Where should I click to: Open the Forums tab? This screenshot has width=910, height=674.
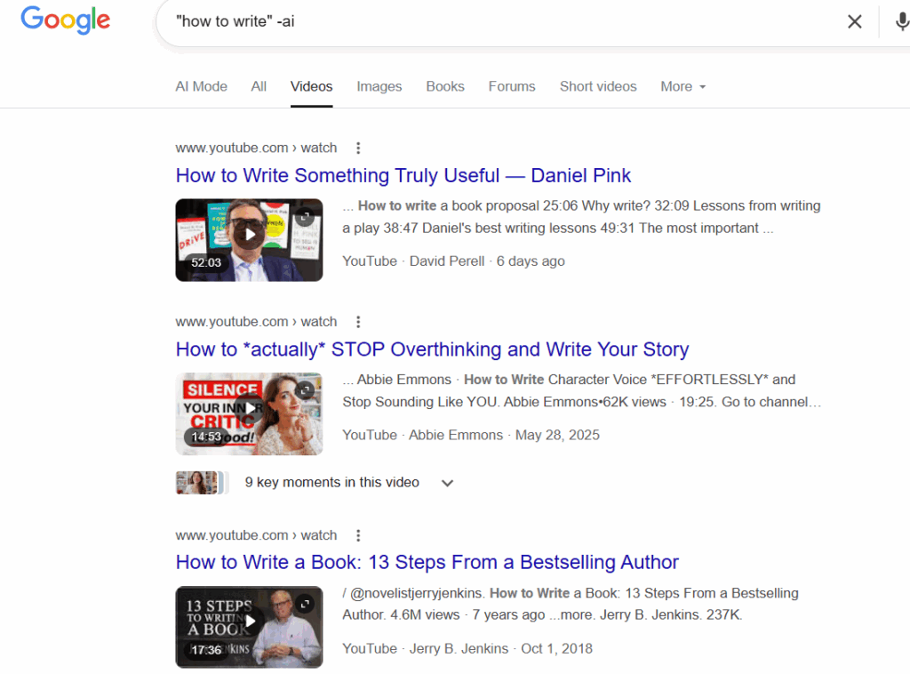pyautogui.click(x=511, y=86)
